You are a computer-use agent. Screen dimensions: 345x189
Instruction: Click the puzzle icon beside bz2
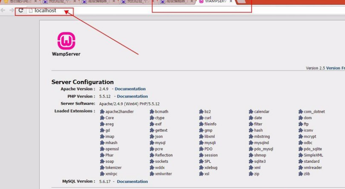coord(201,111)
